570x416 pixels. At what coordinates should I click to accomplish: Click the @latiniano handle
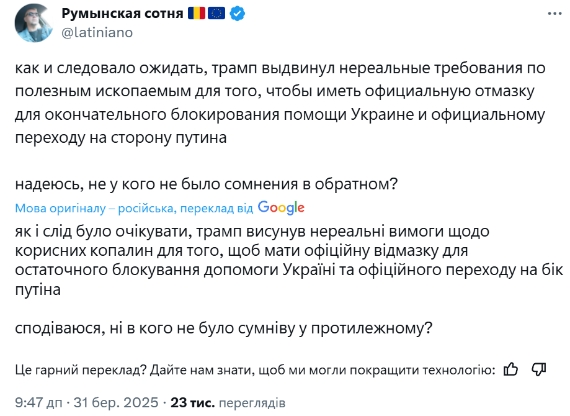[x=97, y=32]
